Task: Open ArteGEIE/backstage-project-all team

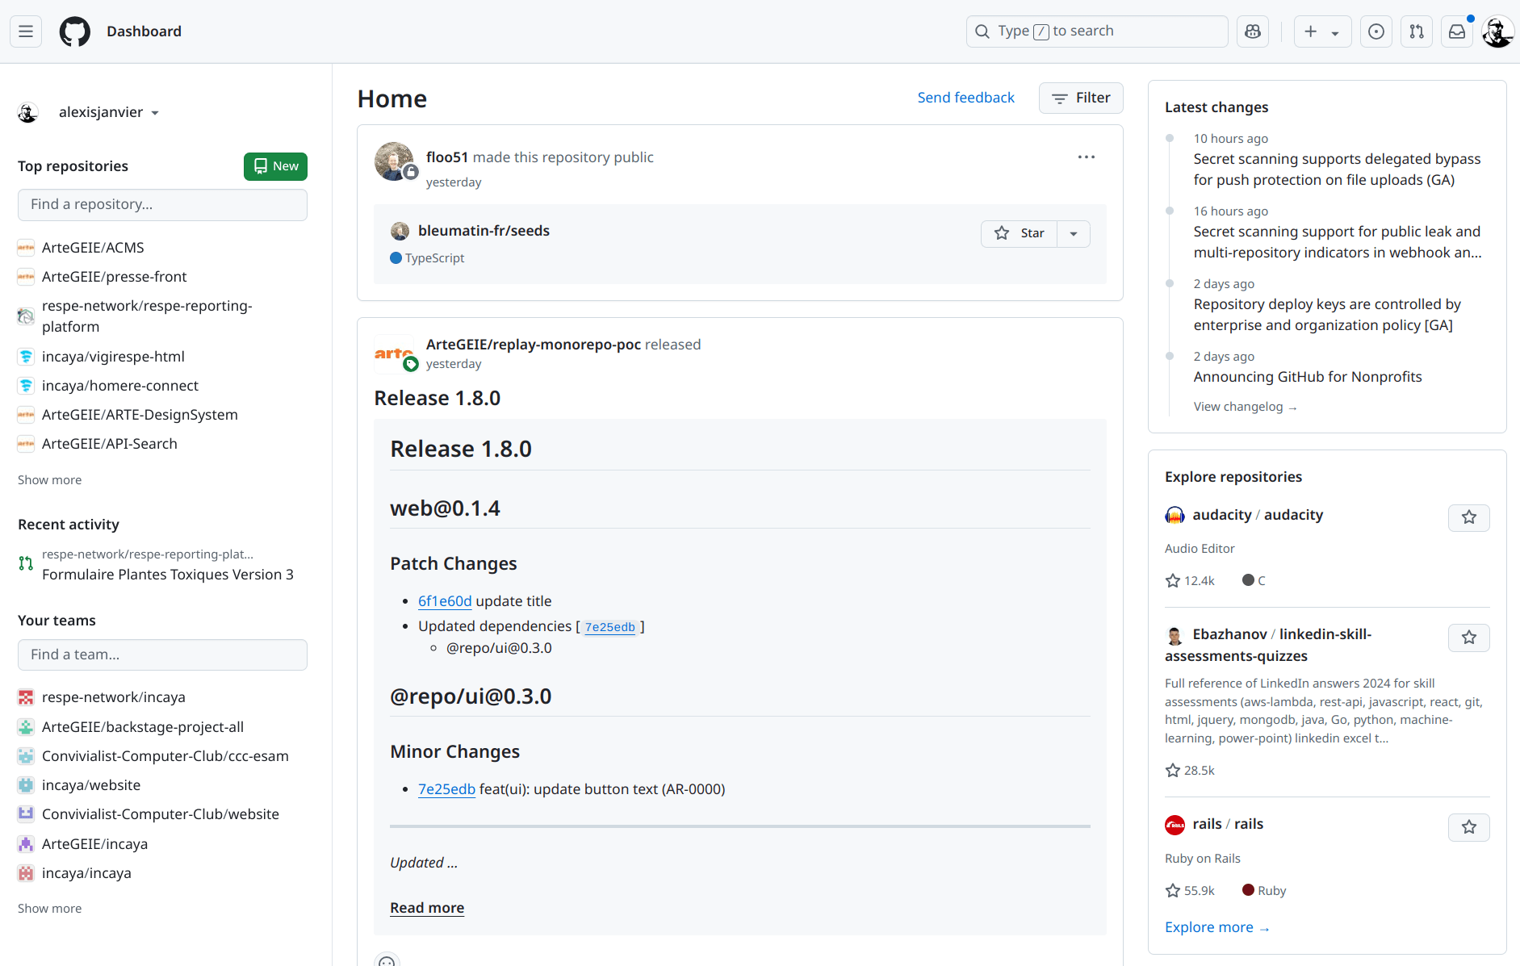Action: 143,727
